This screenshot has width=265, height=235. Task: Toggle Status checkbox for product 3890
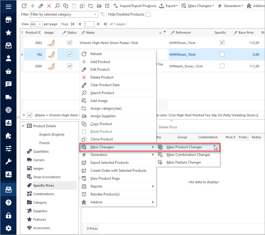coord(70,66)
